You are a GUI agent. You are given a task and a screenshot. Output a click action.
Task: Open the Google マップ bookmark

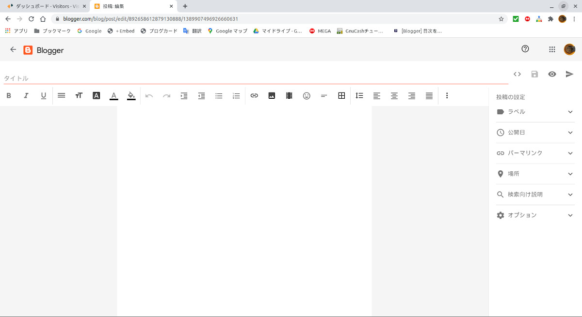tap(227, 31)
